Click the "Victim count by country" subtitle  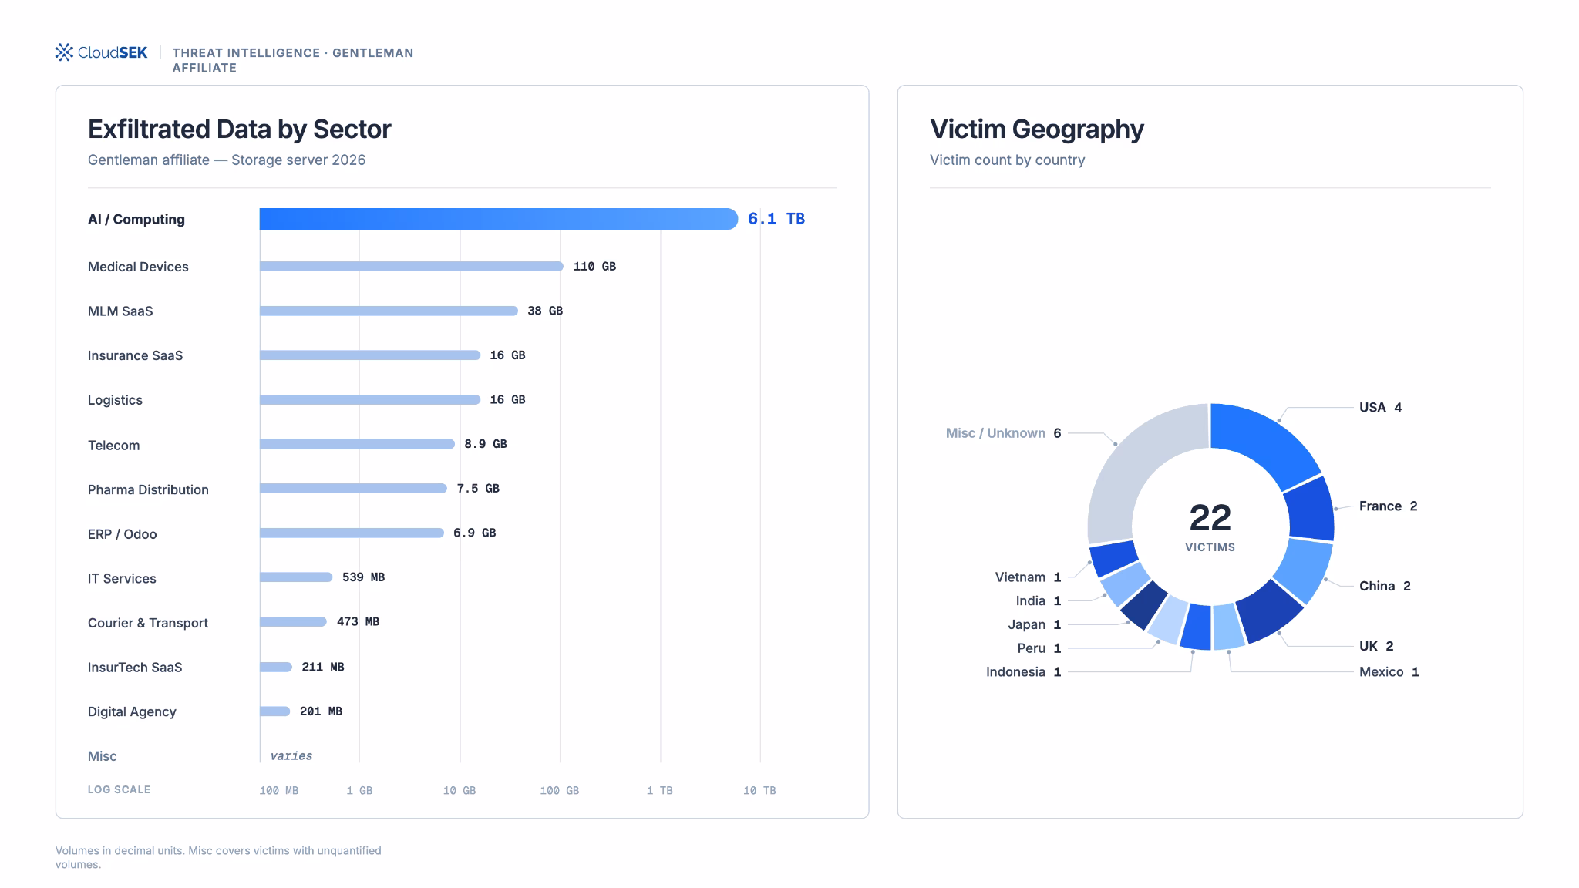[1007, 160]
